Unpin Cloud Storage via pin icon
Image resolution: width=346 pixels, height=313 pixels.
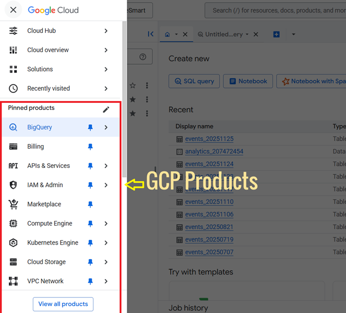pyautogui.click(x=90, y=262)
